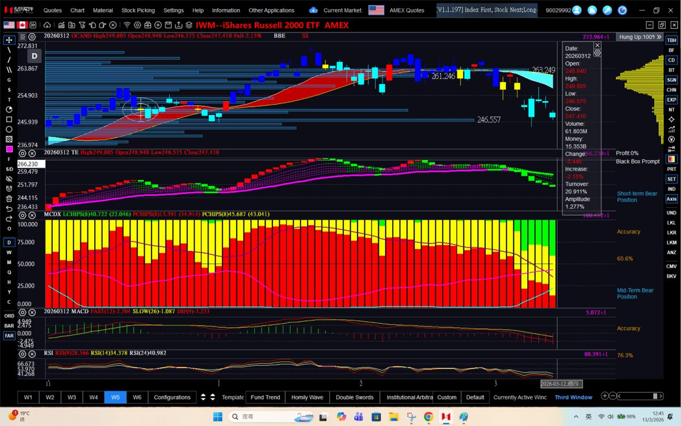
Task: Undo last drawing action
Action: [9, 209]
